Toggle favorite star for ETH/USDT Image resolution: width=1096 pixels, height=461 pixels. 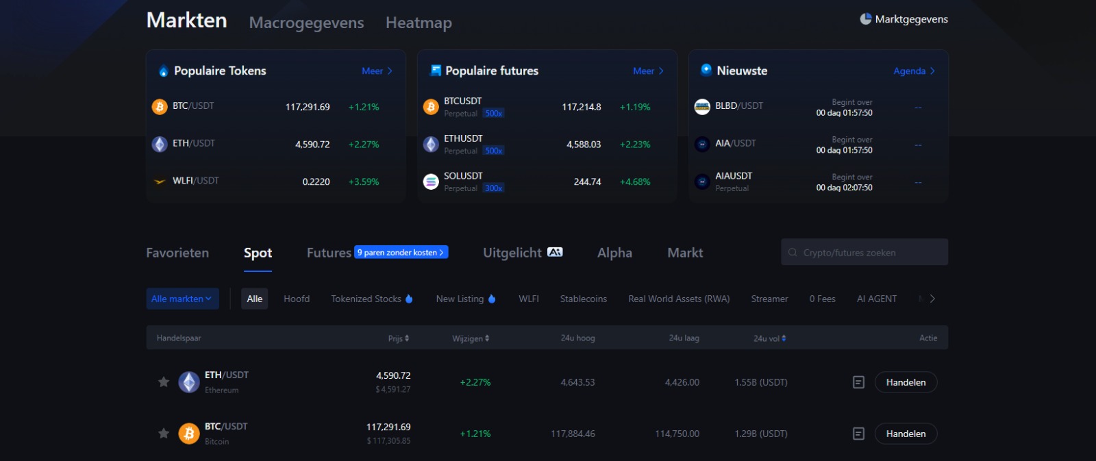pyautogui.click(x=164, y=382)
